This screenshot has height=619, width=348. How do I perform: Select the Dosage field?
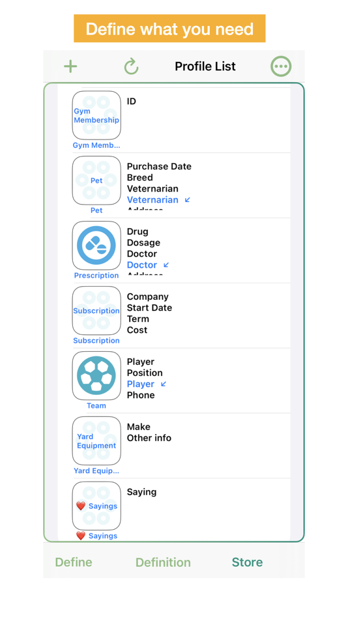[143, 243]
